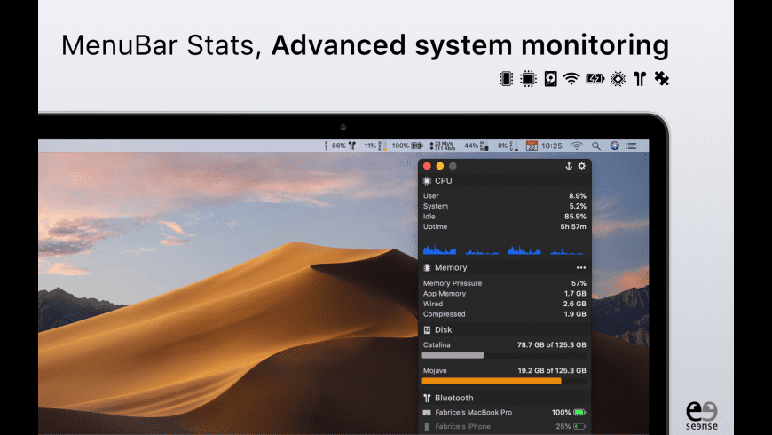Viewport: 772px width, 435px height.
Task: Open the Wi-Fi menu in menu bar
Action: click(577, 146)
